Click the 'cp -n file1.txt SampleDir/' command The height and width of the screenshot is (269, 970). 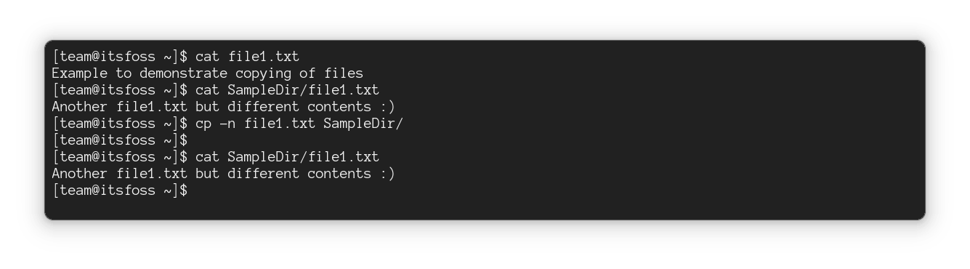click(x=299, y=124)
